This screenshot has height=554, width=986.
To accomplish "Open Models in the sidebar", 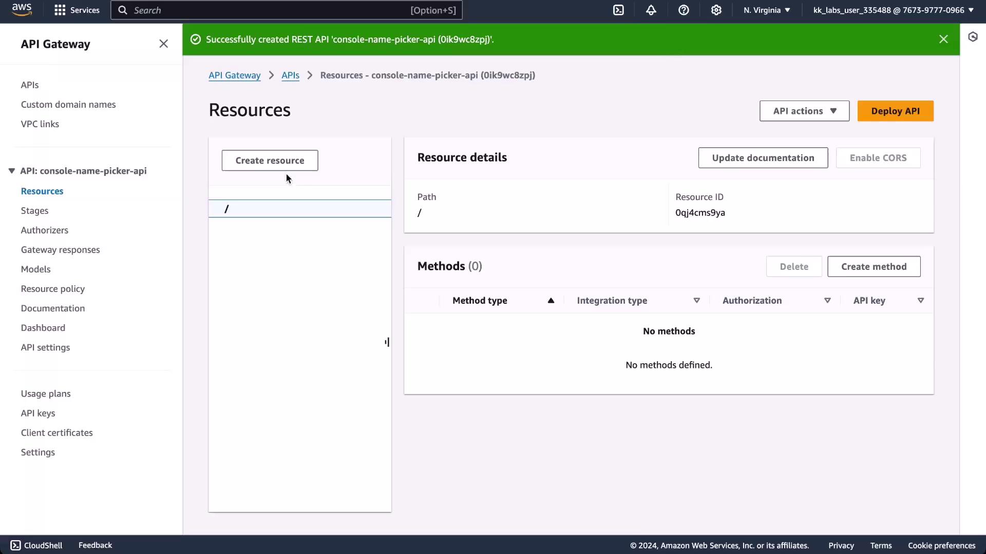I will 35,269.
